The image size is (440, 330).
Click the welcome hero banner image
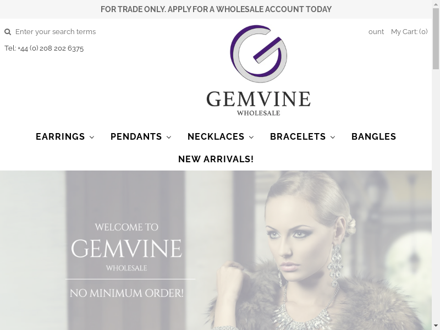(x=216, y=250)
